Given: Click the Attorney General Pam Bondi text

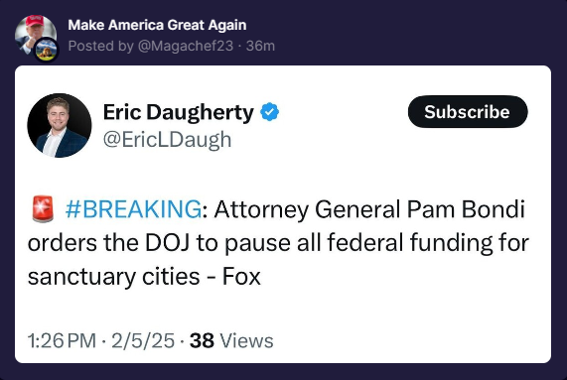Looking at the screenshot, I should pos(369,209).
